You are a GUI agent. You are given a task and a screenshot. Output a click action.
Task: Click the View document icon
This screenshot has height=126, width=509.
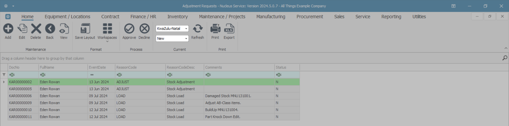click(64, 29)
